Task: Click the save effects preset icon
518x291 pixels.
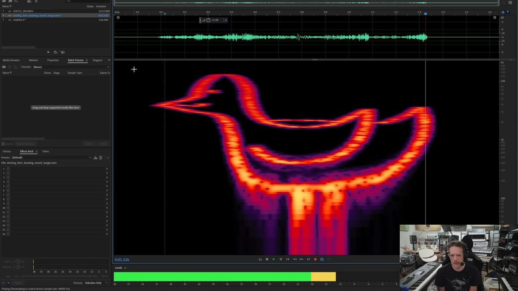Action: pos(95,158)
